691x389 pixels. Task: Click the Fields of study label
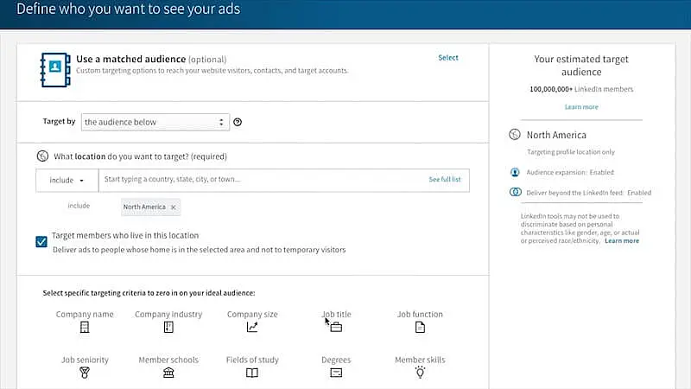[x=252, y=360]
